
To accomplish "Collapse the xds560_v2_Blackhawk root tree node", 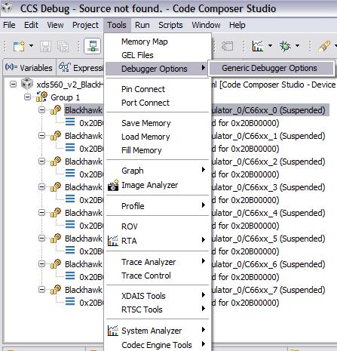I will [13, 84].
